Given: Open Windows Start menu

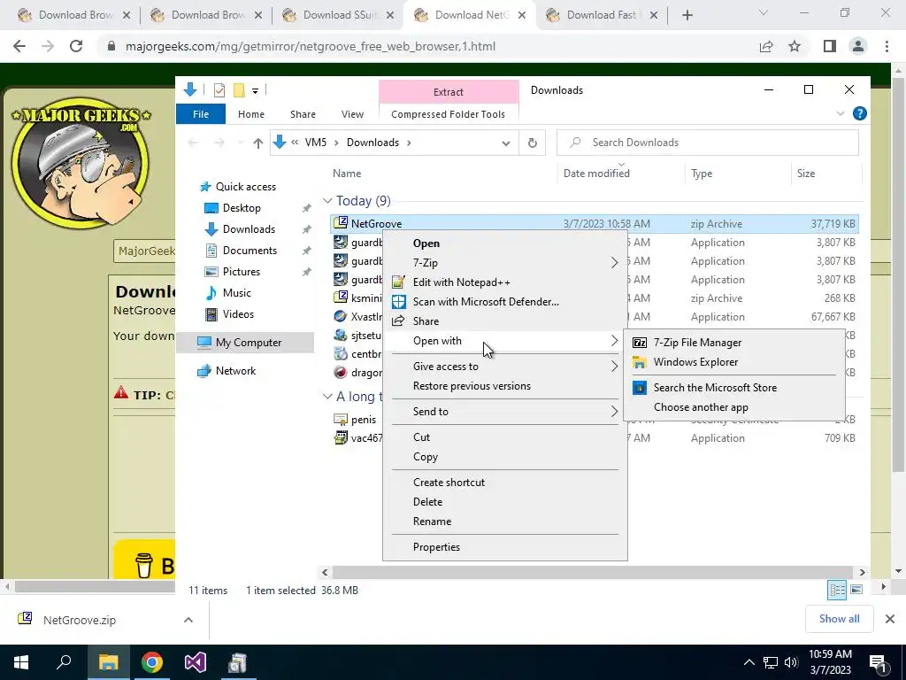Looking at the screenshot, I should pos(21,662).
